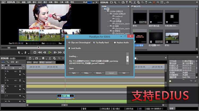Image resolution: width=199 pixels, height=111 pixels.
Task: Click the scissors cut icon in bin toolbar
Action: coord(135,2)
